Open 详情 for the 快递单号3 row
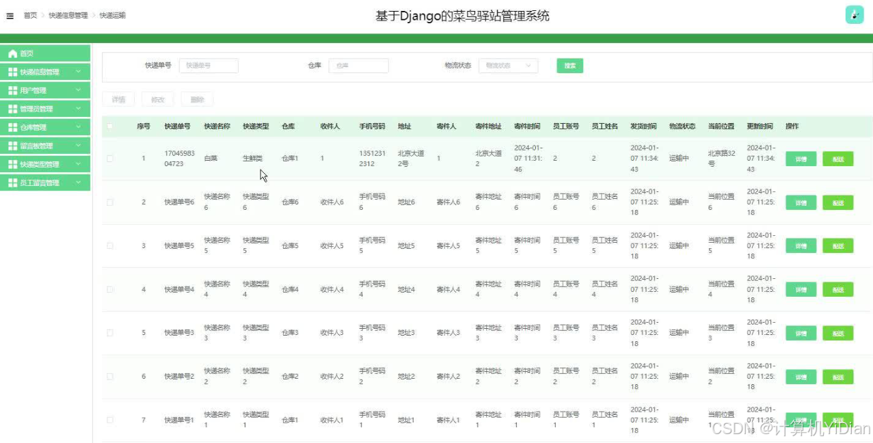This screenshot has height=443, width=873. click(801, 333)
